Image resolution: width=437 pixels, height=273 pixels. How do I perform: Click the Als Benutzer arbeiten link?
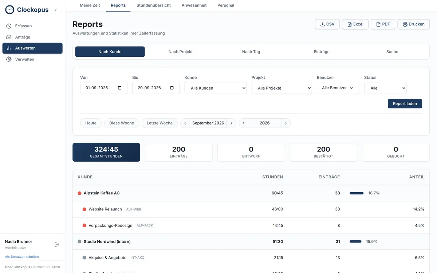[x=22, y=257]
